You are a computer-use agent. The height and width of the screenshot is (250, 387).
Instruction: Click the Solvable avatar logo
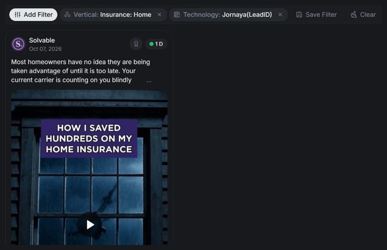coord(18,44)
